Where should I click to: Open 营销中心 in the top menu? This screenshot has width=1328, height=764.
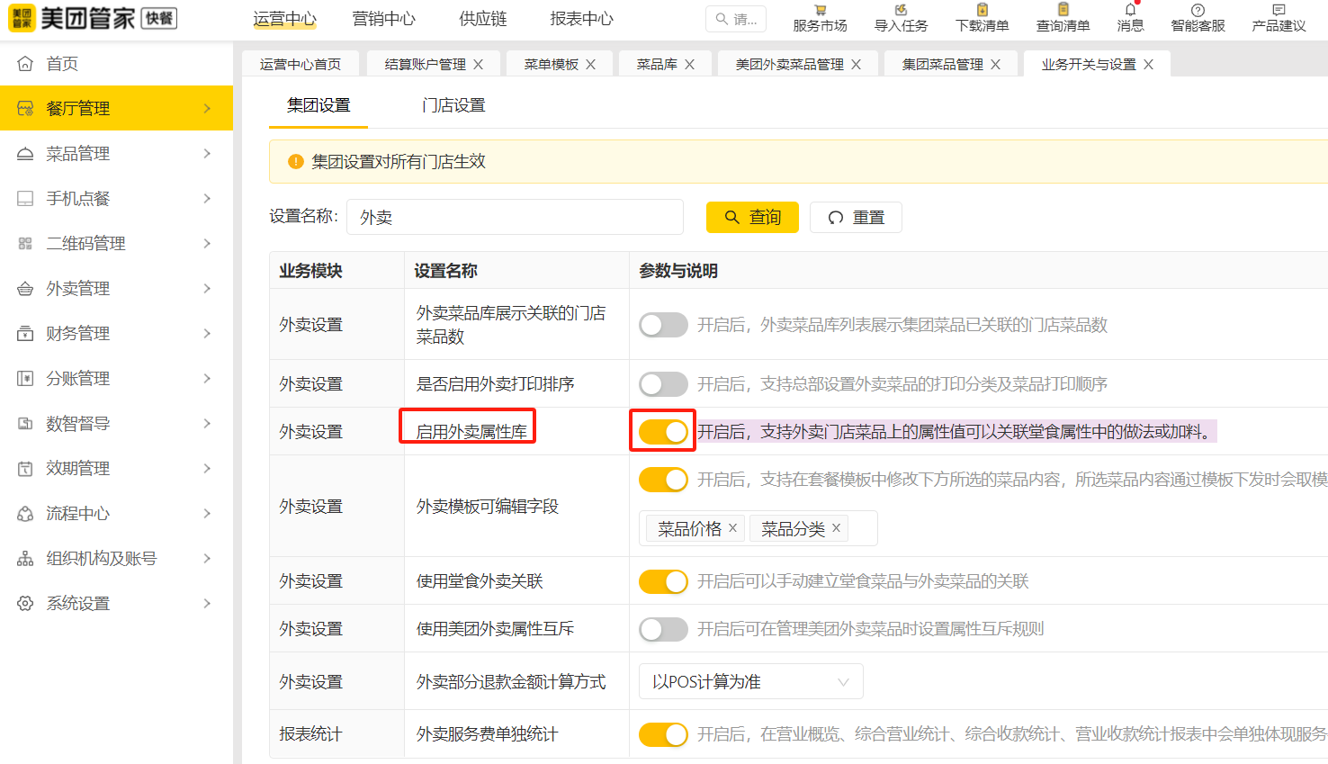(384, 19)
